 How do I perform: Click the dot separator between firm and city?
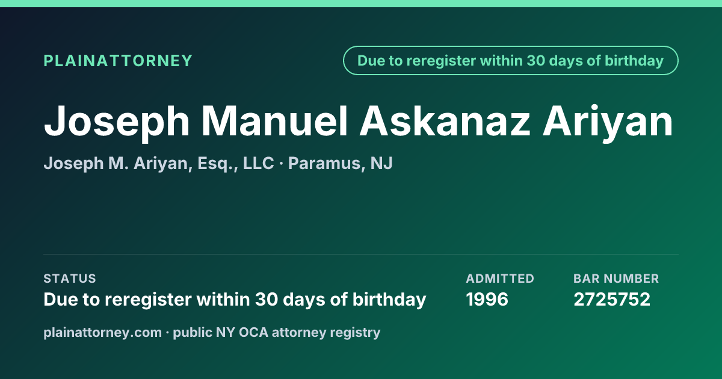tap(281, 164)
